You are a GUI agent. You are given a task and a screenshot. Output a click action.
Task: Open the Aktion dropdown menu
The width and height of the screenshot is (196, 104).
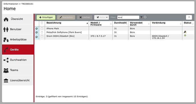click(x=101, y=17)
